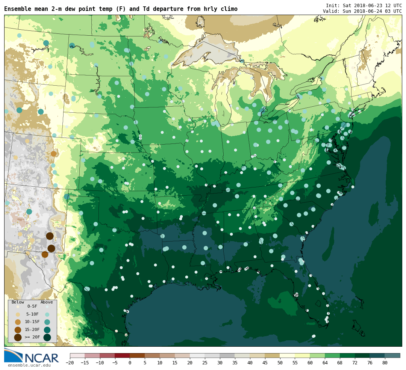The width and height of the screenshot is (406, 370).
Task: Click the '15-20F' legend label
Action: point(32,330)
